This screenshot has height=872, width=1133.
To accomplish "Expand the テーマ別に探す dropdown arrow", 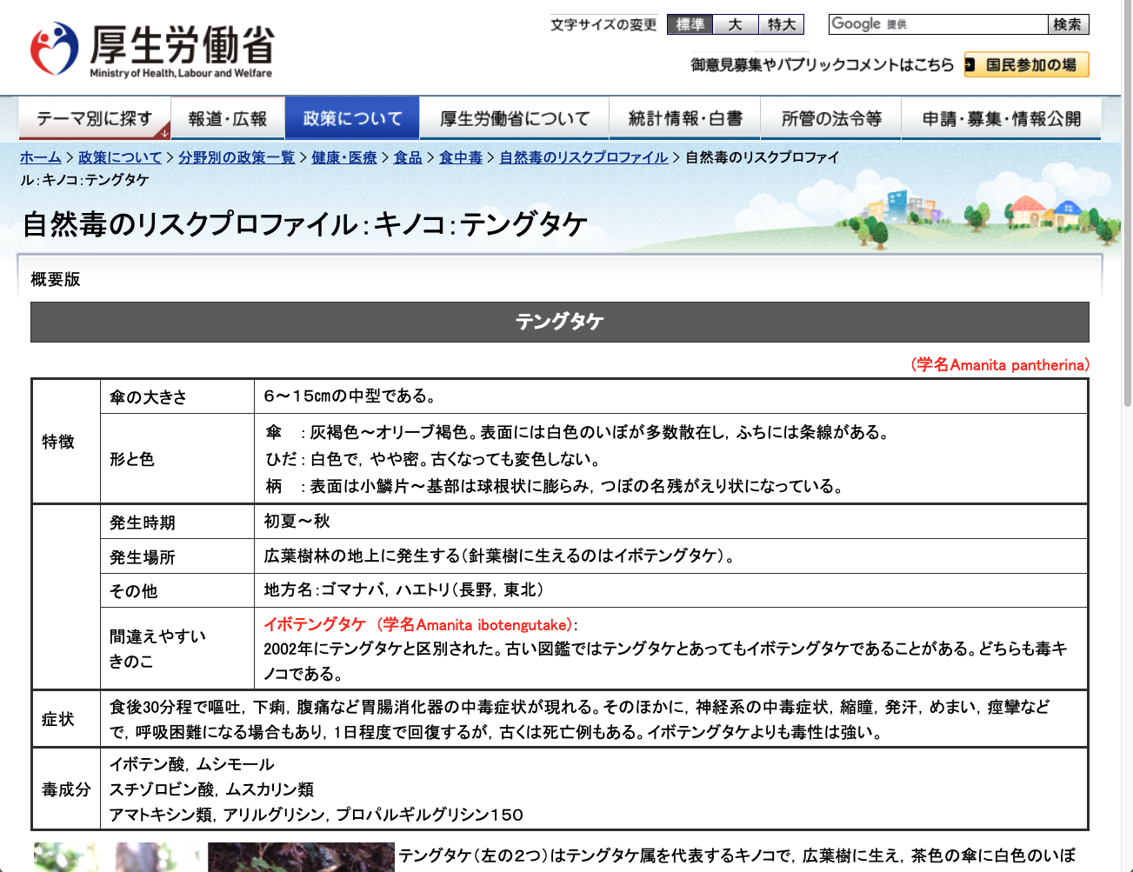I will pyautogui.click(x=164, y=133).
